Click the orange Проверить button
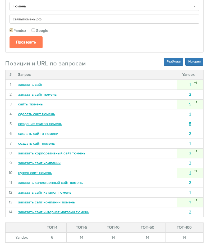This screenshot has height=245, width=207. coord(26,42)
